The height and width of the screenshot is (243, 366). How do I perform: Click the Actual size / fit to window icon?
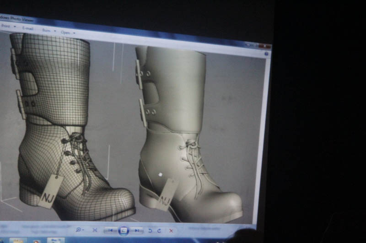[x=95, y=230]
